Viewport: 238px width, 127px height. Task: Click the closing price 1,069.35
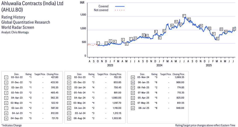180,77
